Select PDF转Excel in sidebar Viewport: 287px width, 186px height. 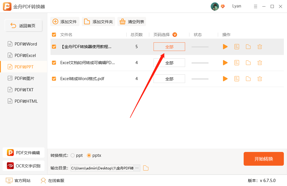click(24, 56)
